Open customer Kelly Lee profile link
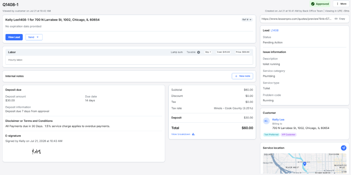Image resolution: width=351 pixels, height=175 pixels. 278,119
